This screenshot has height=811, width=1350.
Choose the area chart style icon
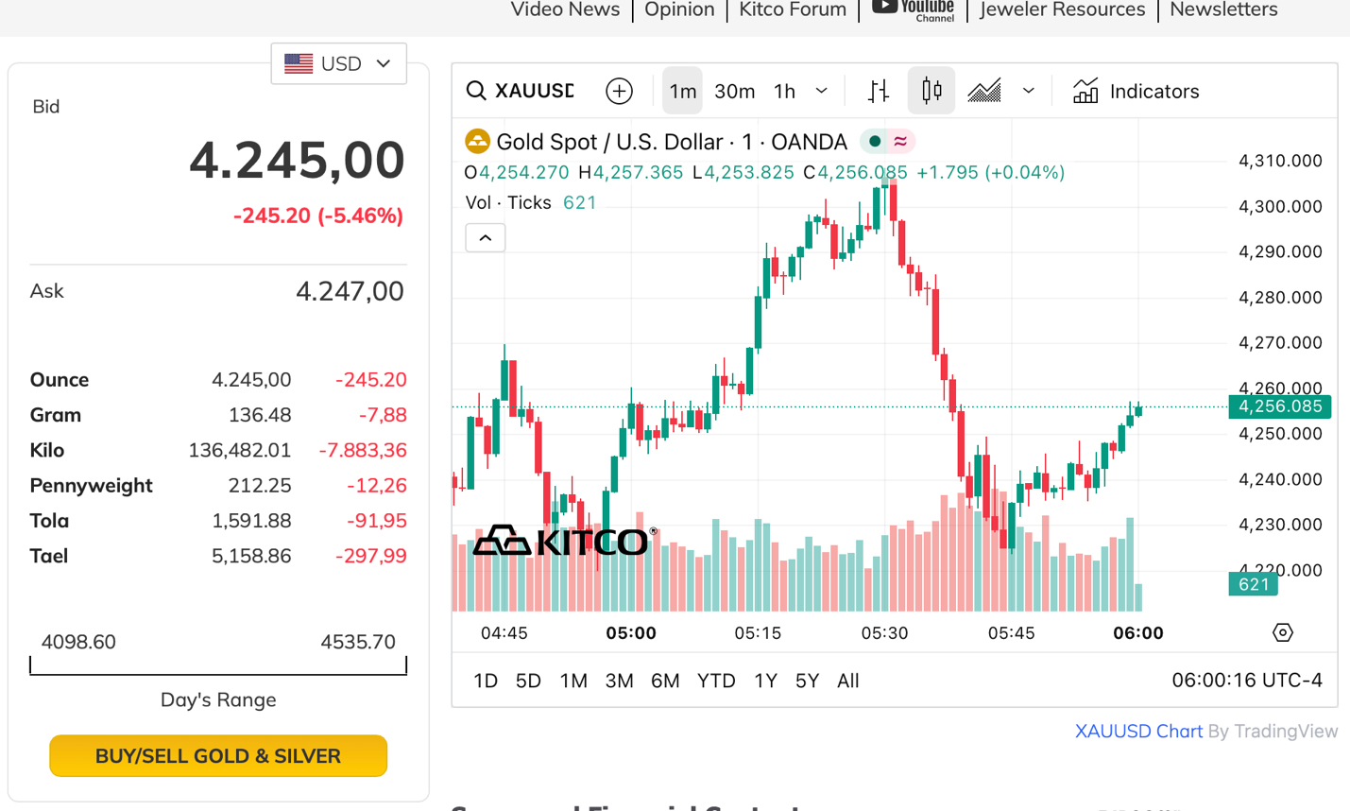tap(984, 91)
